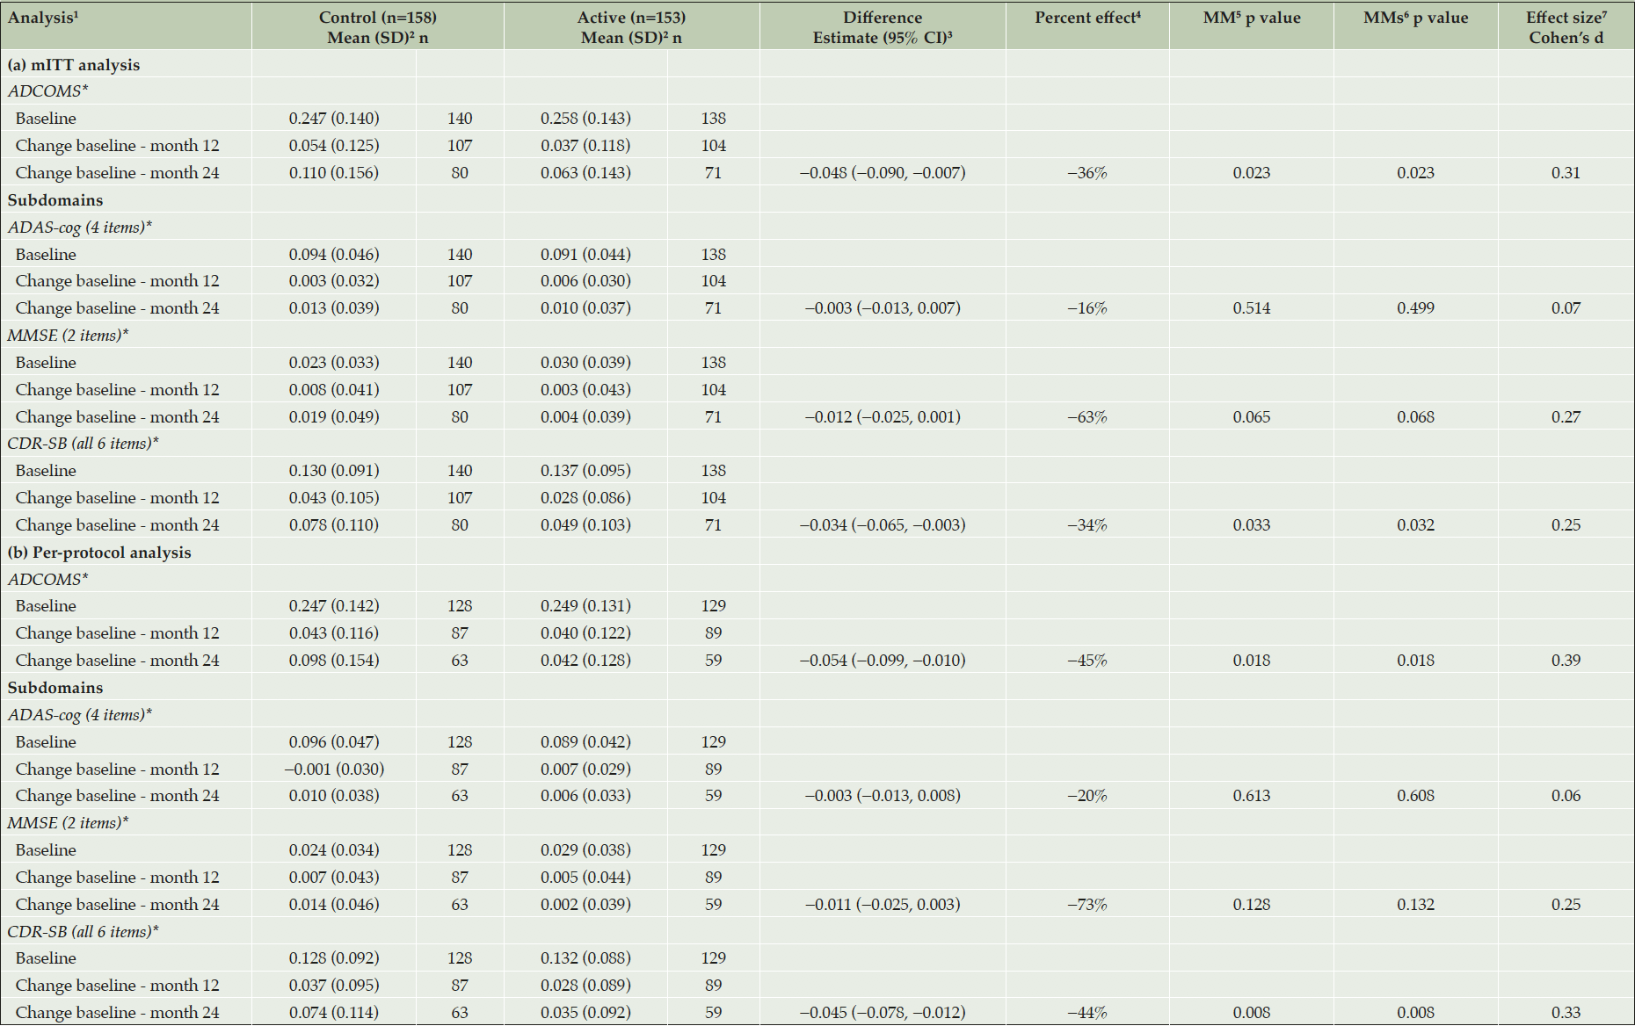The image size is (1635, 1026).
Task: Select the cell '0.258 (0.143)'
Action: point(585,119)
